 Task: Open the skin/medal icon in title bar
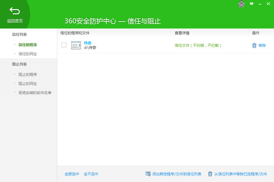pyautogui.click(x=241, y=4)
